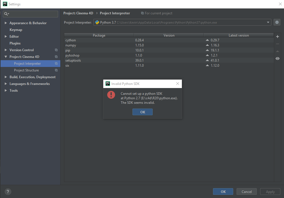Expand the Appearance & Behavior section

click(x=6, y=23)
